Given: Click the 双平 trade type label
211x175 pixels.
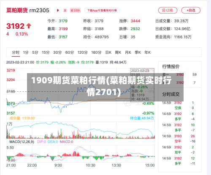Looking at the screenshot, I should (178, 152).
